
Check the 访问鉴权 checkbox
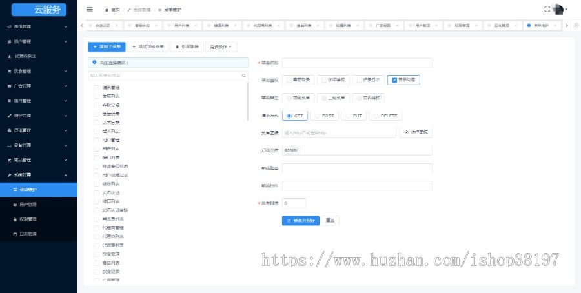pos(324,79)
